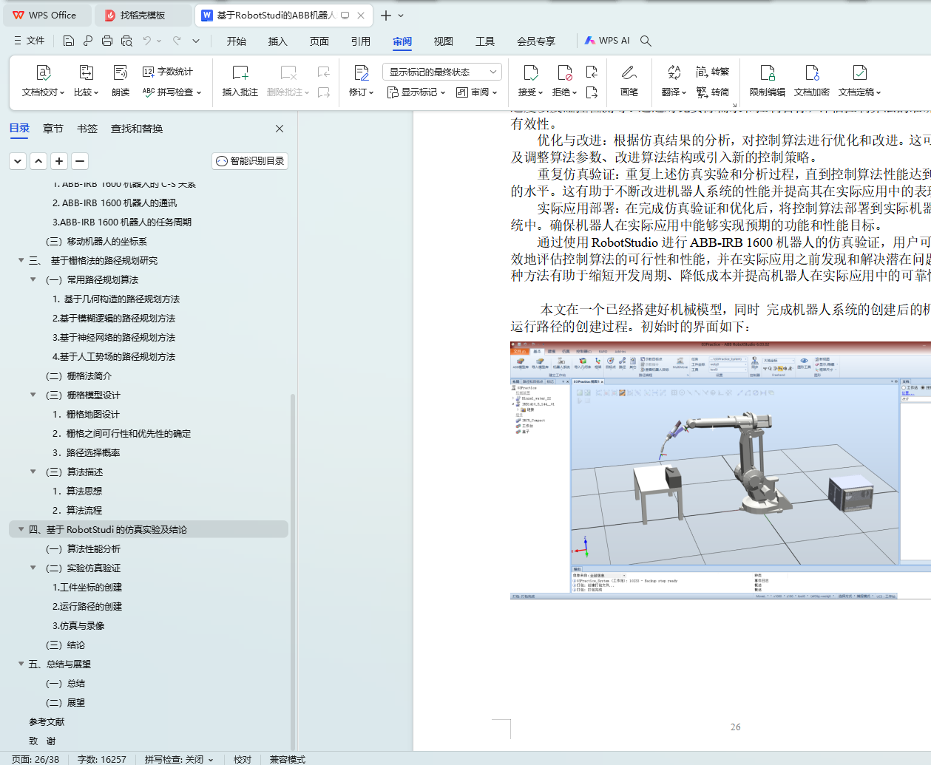
Task: Go to 参考文献 heading
Action: (47, 721)
